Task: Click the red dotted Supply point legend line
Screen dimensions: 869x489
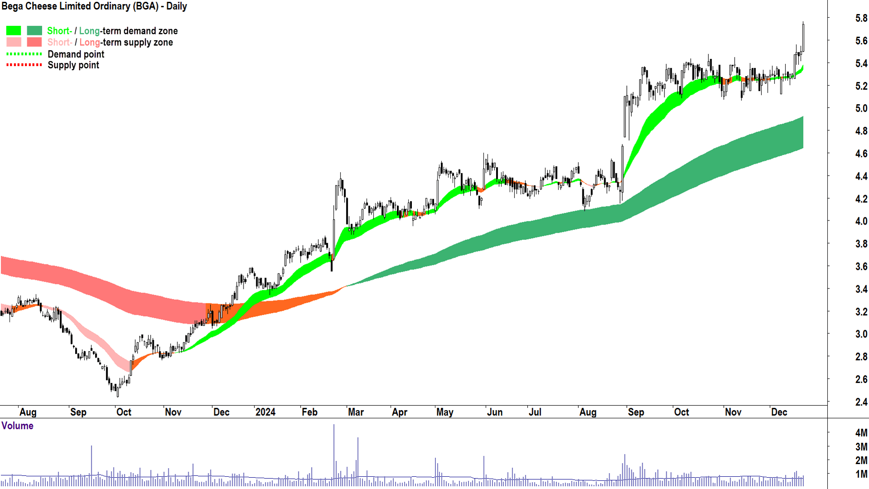Action: pos(24,65)
